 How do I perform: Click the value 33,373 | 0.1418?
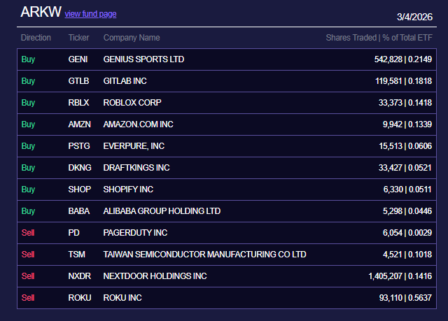point(405,103)
